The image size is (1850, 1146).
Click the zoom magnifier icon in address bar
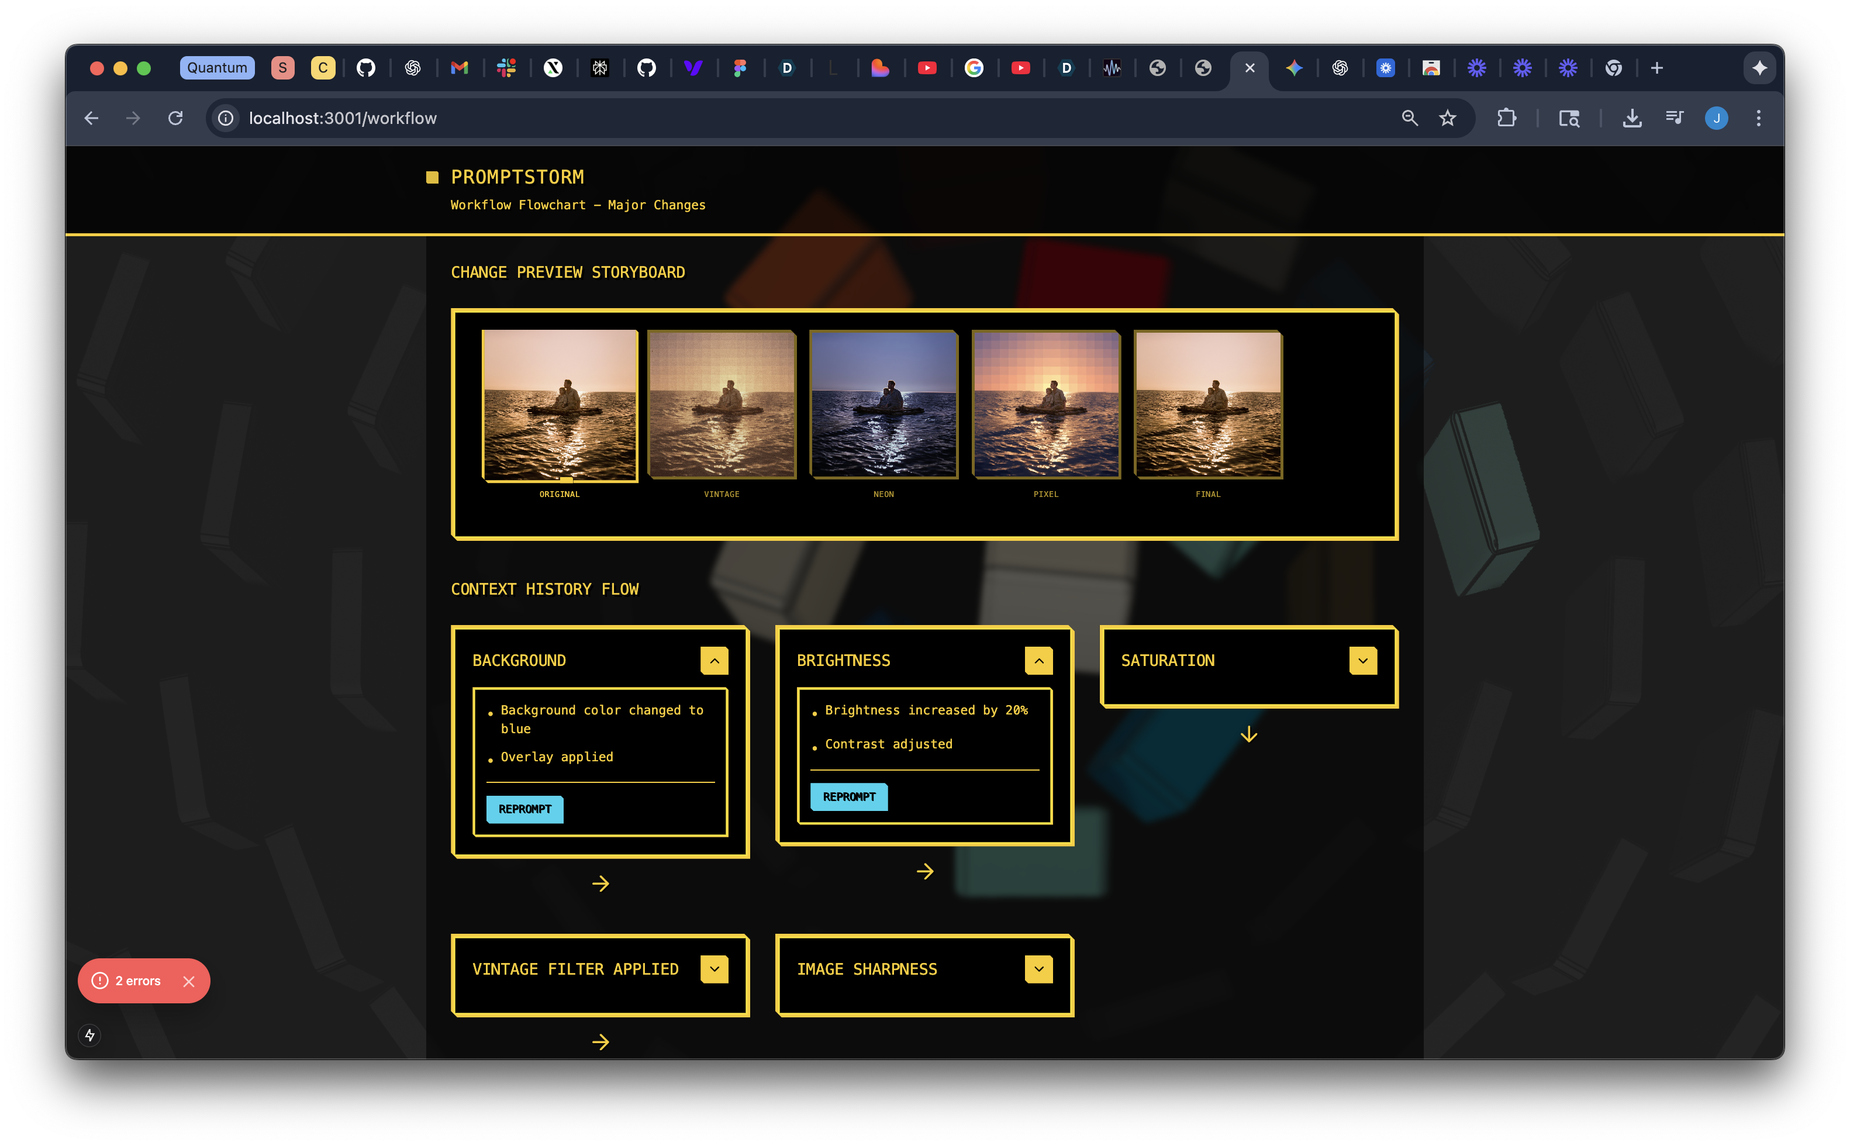pos(1409,118)
